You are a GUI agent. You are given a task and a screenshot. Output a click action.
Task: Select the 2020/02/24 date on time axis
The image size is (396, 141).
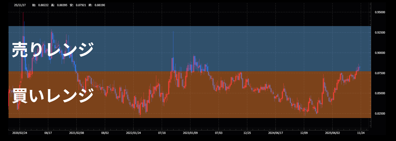point(20,133)
